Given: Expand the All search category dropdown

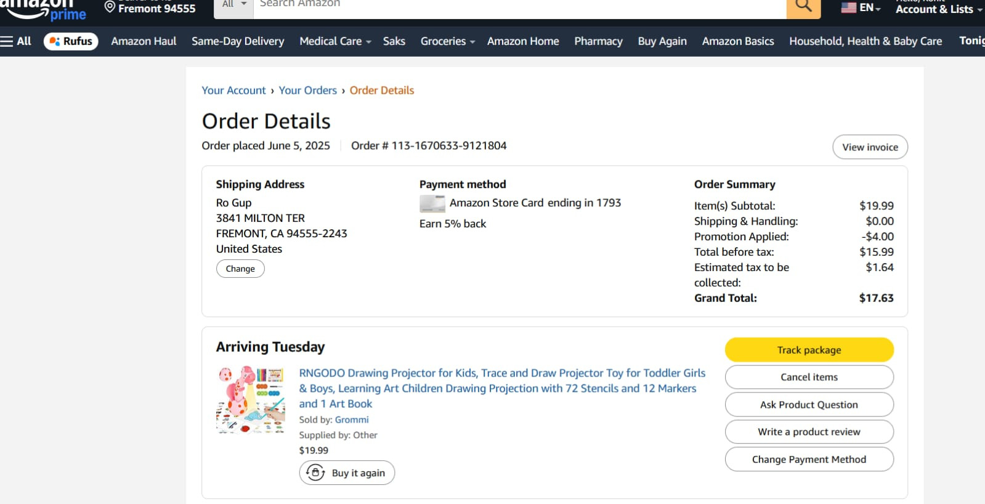Looking at the screenshot, I should click(234, 6).
